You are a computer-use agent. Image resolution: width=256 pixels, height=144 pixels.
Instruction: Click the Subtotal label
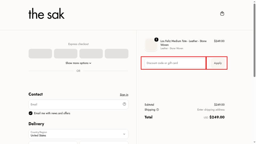click(x=149, y=105)
